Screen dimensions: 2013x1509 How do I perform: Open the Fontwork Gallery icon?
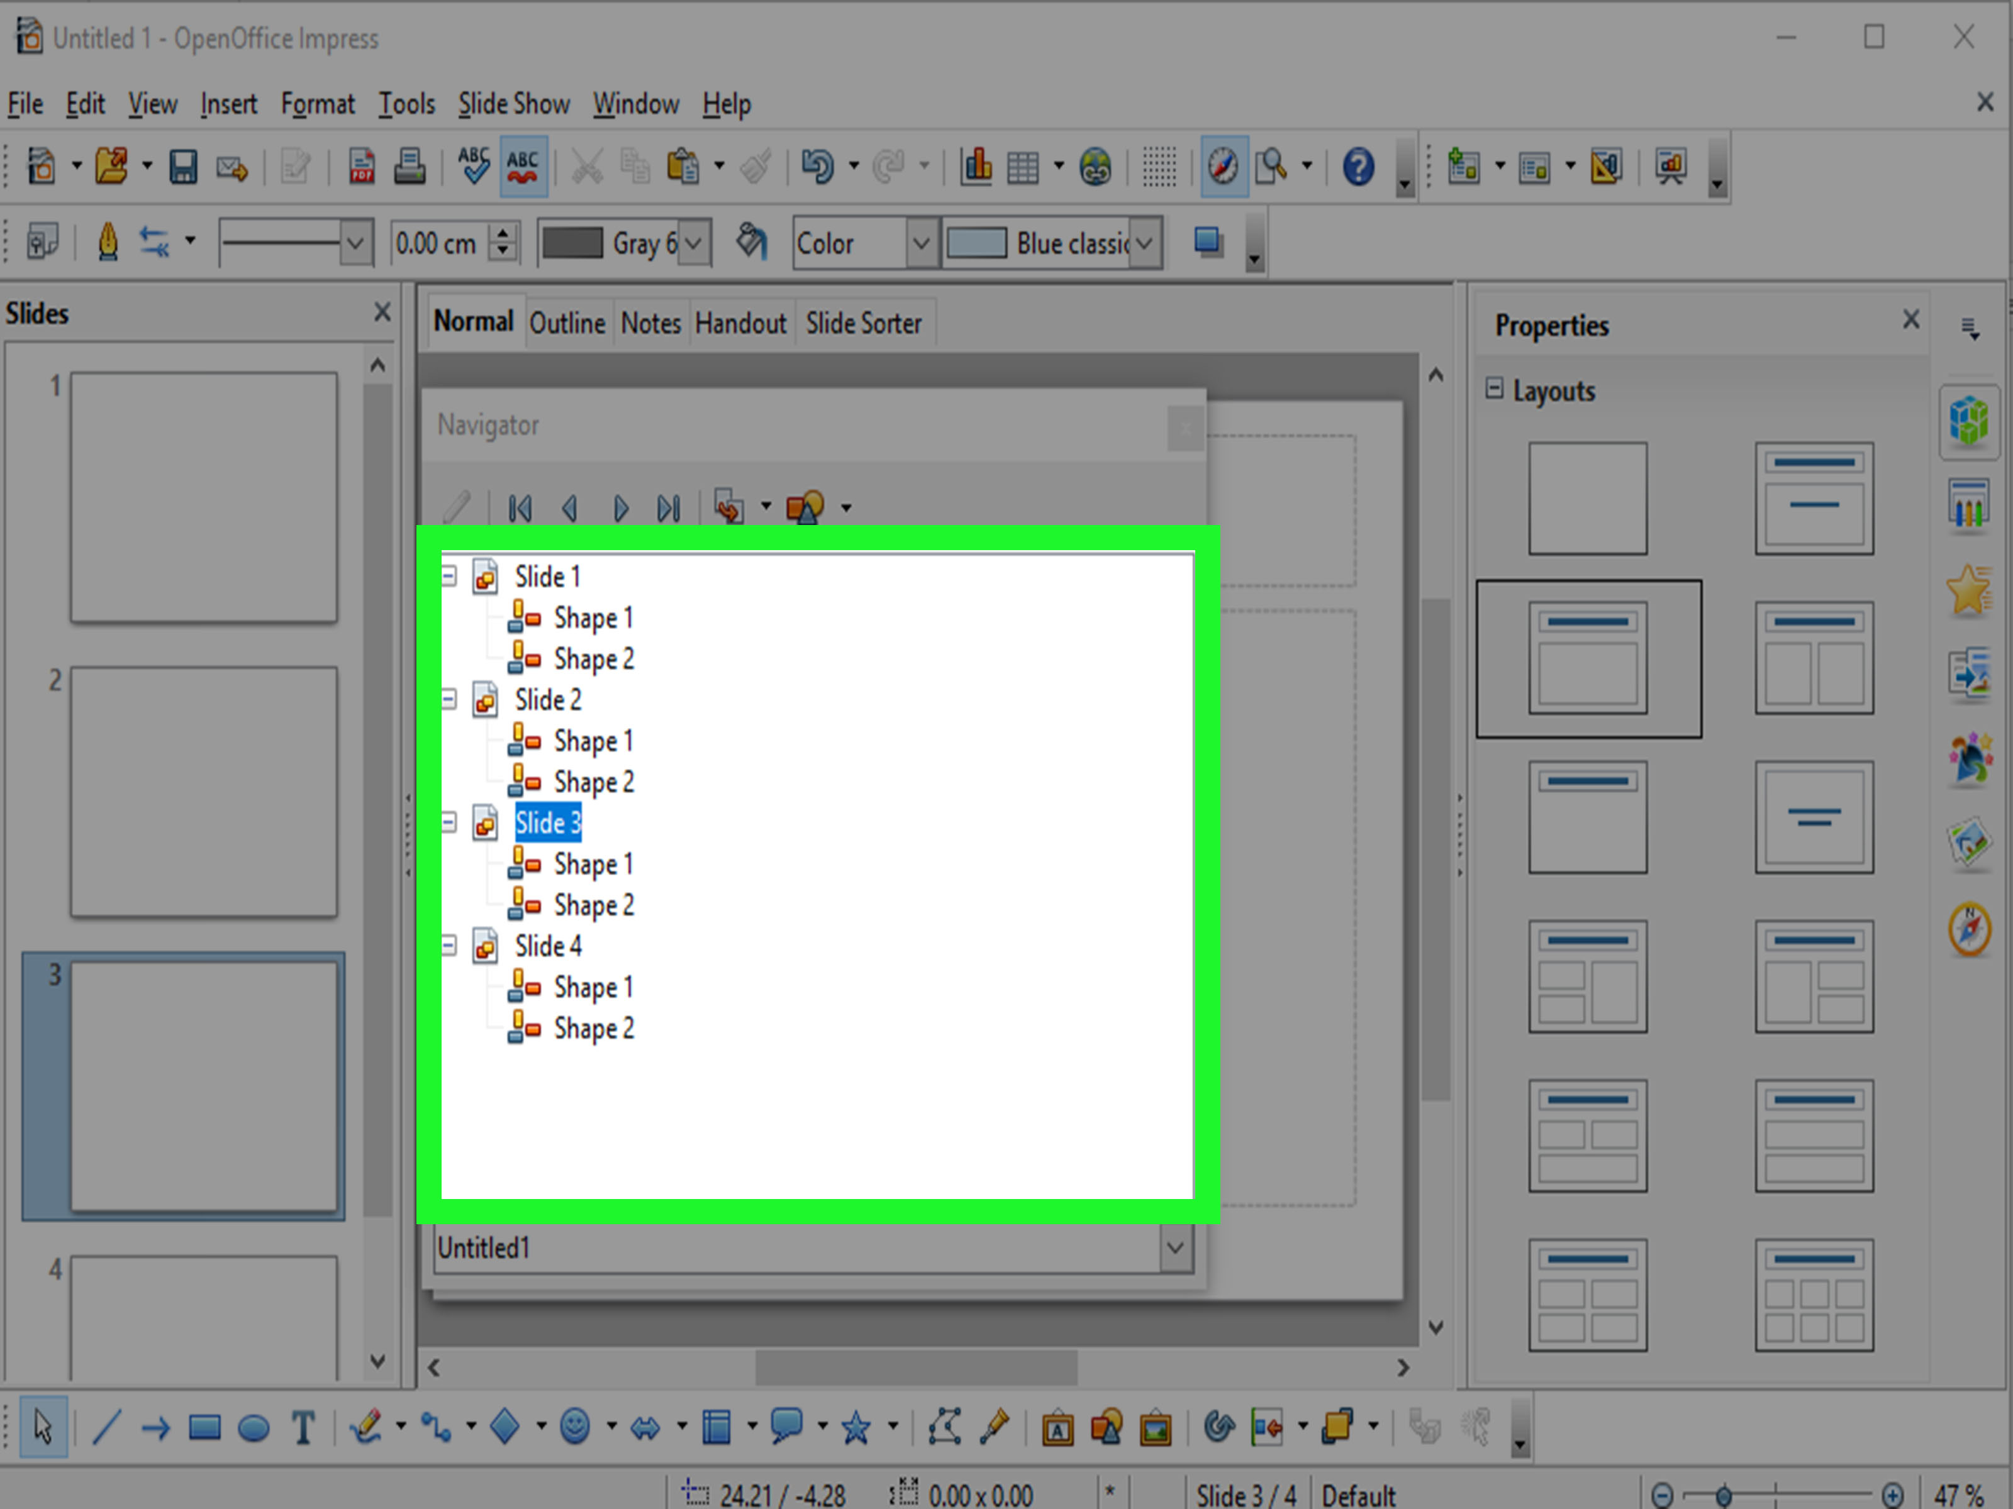[x=1057, y=1427]
